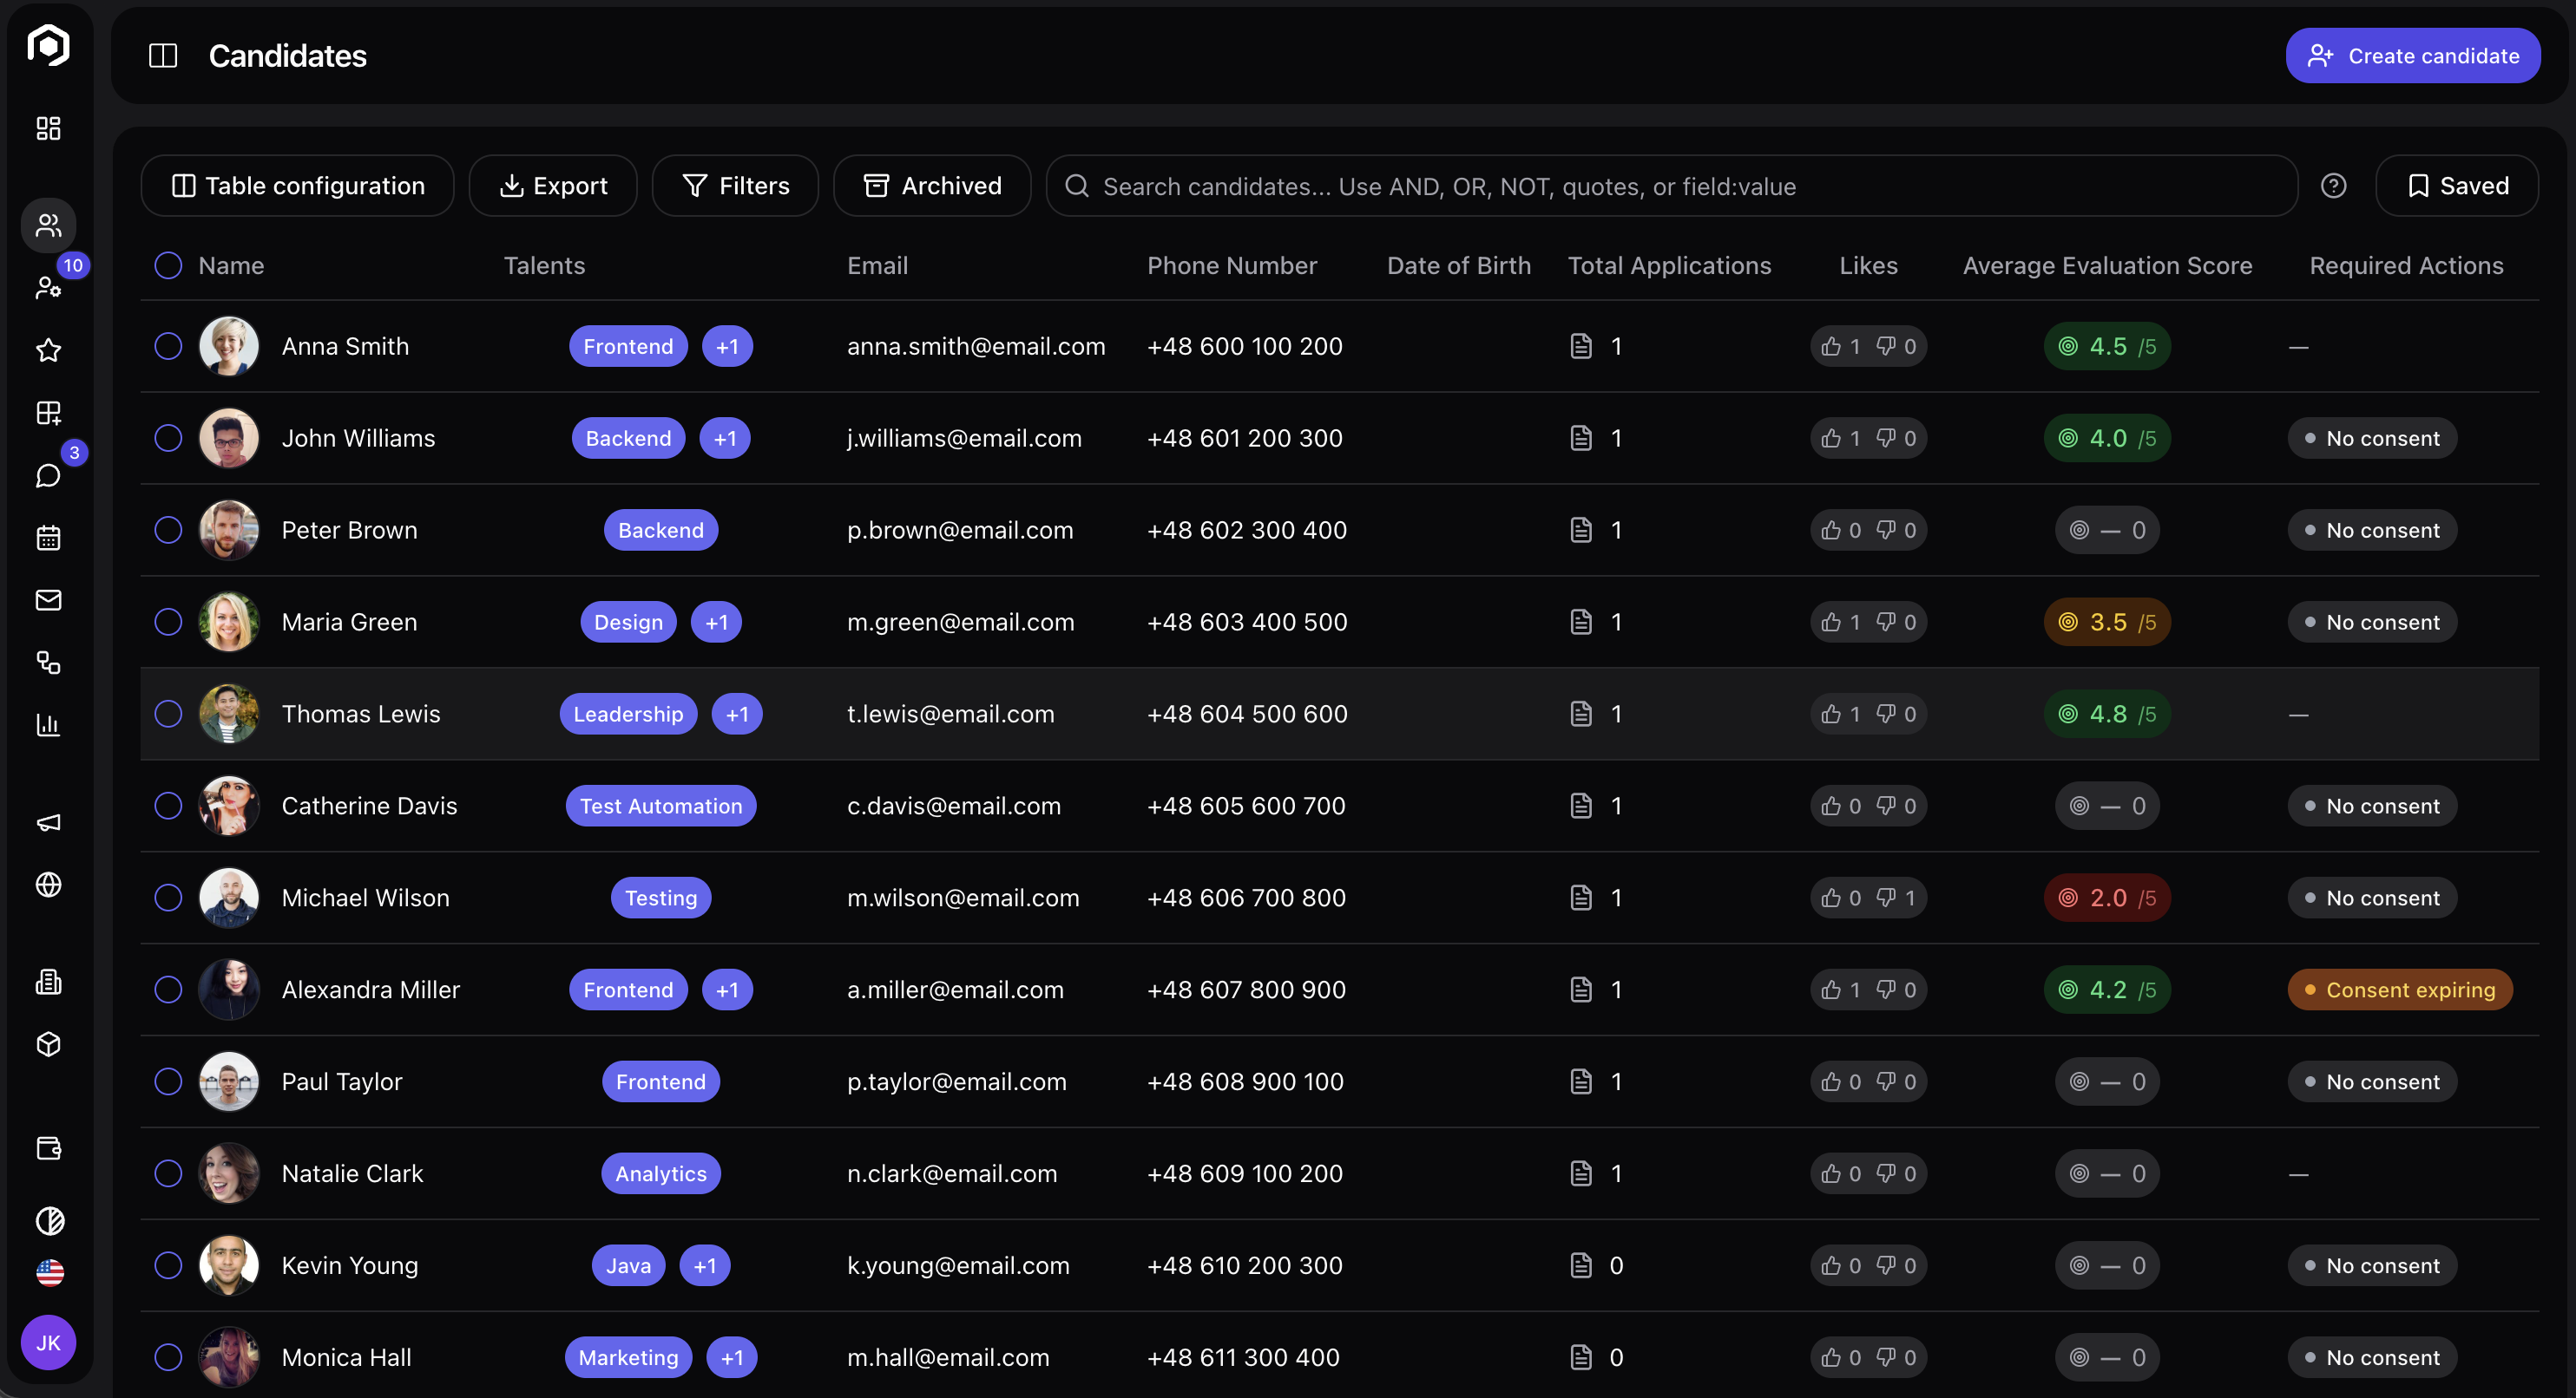Viewport: 2576px width, 1398px height.
Task: Open the Reports bar chart icon
Action: click(x=48, y=724)
